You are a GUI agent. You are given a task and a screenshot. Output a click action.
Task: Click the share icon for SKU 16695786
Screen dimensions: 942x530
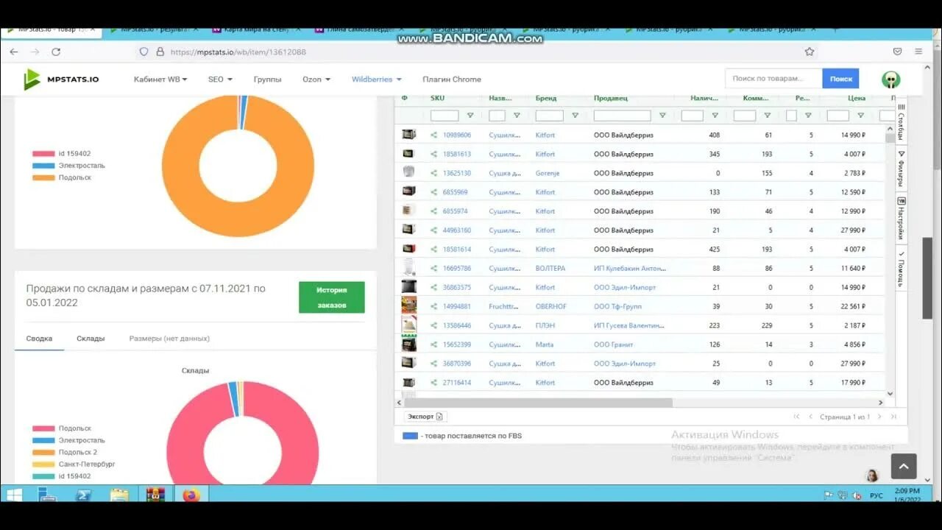[434, 269]
